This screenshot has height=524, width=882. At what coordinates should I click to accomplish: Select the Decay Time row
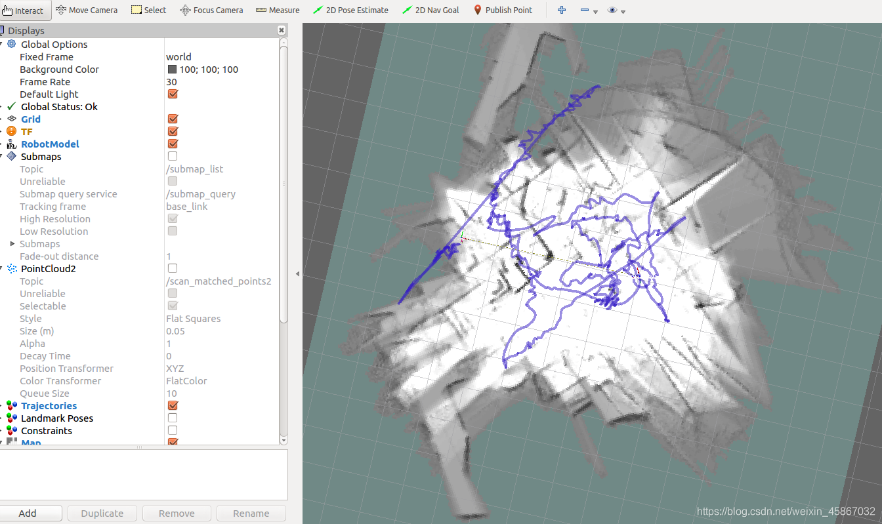pos(140,355)
